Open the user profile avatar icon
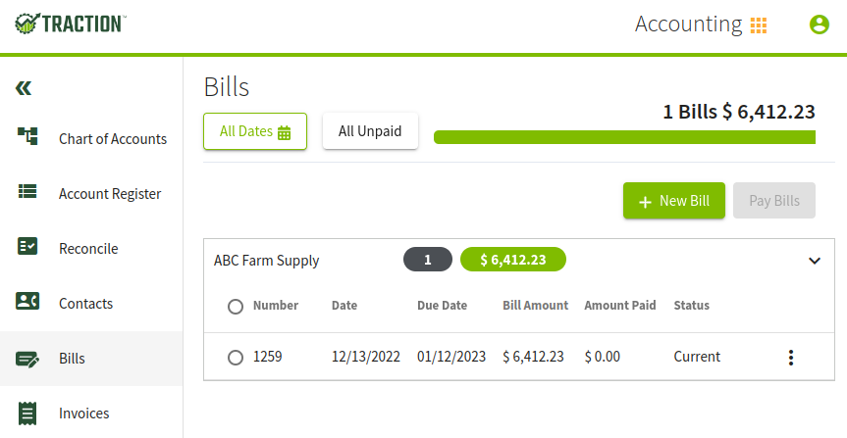847x438 pixels. point(819,24)
